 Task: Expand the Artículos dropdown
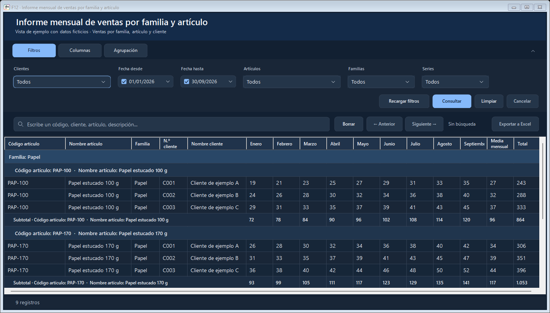pyautogui.click(x=292, y=82)
